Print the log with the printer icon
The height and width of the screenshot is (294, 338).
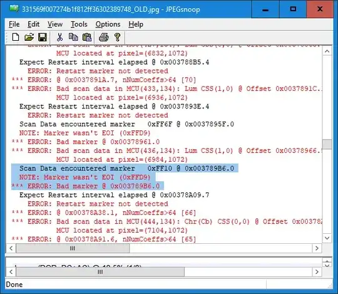pos(104,38)
